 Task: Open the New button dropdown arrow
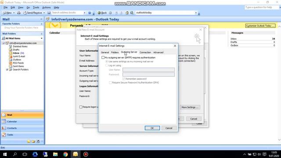[14, 13]
